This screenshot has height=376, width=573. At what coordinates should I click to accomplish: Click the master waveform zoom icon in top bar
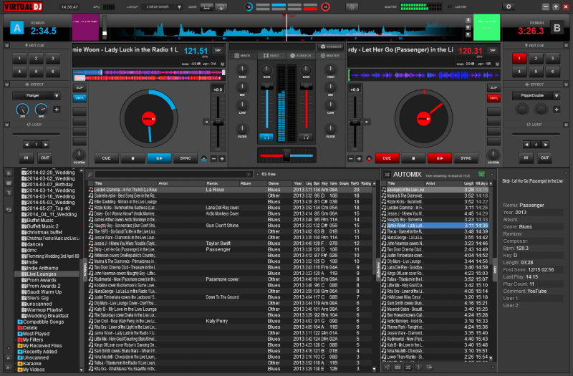tap(352, 7)
